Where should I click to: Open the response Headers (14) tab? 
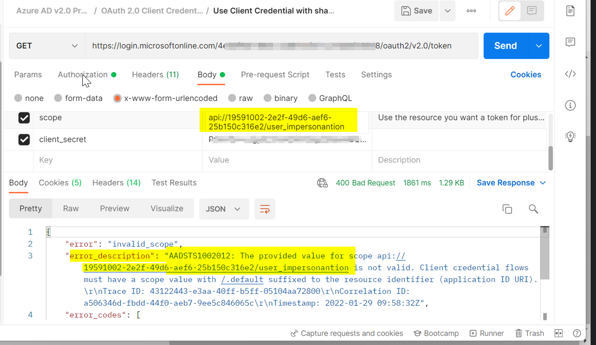[x=116, y=183]
